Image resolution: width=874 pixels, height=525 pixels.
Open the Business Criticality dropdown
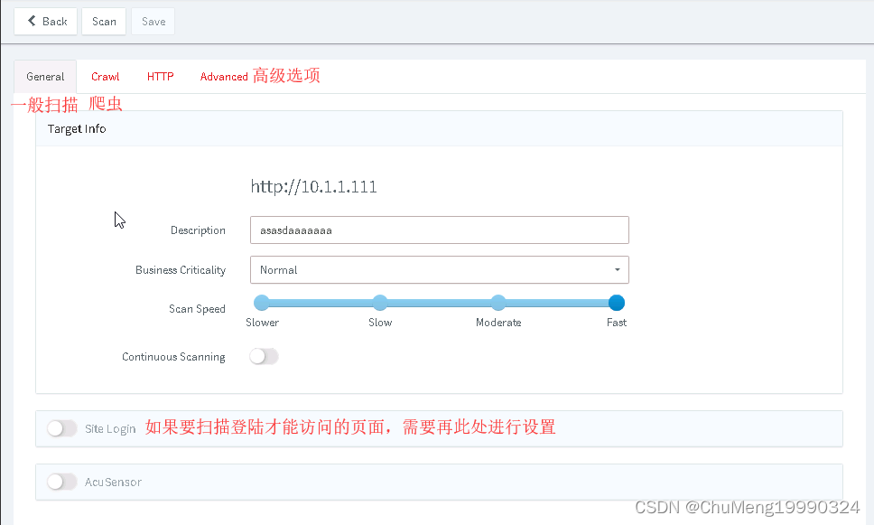439,270
